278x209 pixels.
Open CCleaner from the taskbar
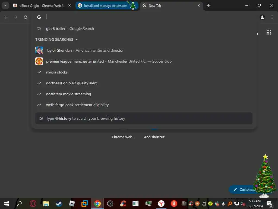[x=123, y=204]
